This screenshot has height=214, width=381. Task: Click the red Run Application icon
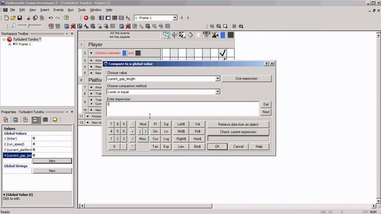(86, 18)
